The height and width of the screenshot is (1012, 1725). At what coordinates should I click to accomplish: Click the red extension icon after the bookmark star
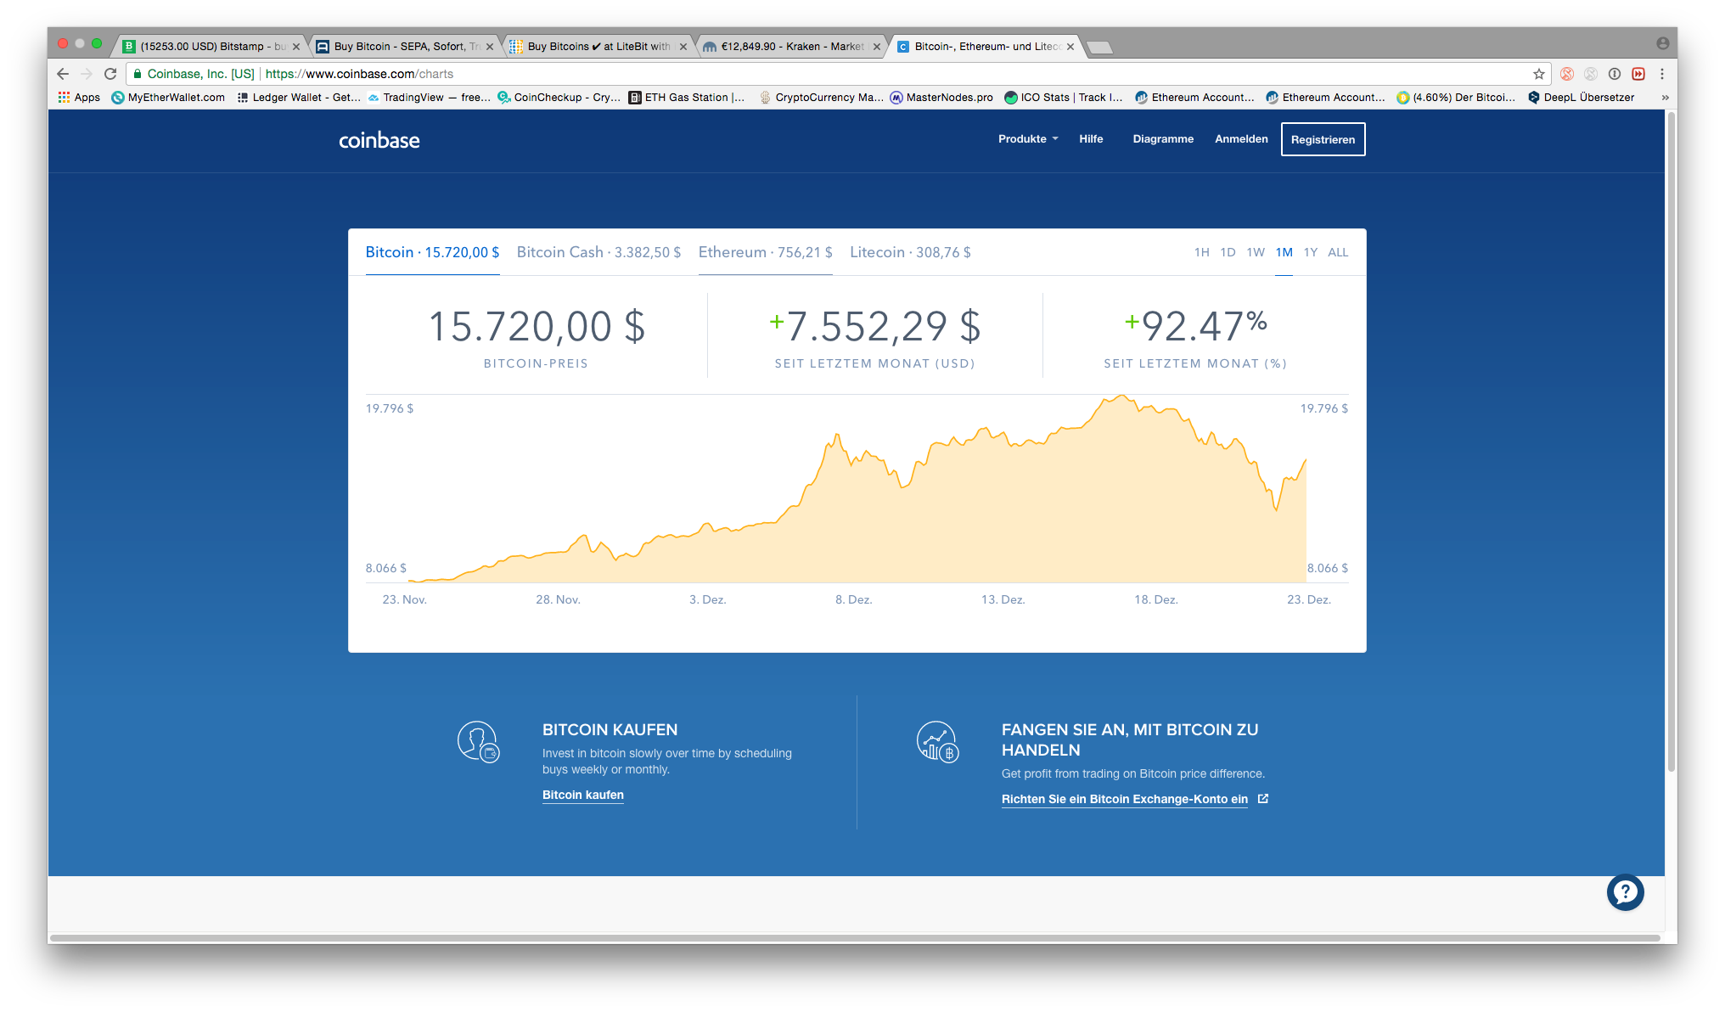pos(1567,74)
